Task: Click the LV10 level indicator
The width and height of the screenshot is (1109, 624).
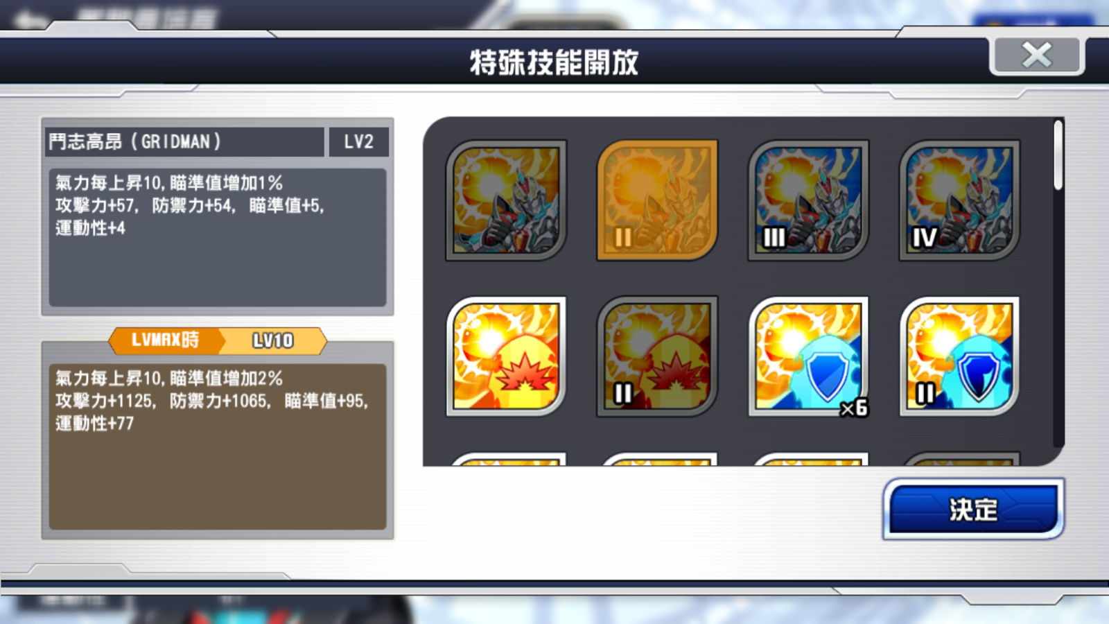Action: coord(273,340)
